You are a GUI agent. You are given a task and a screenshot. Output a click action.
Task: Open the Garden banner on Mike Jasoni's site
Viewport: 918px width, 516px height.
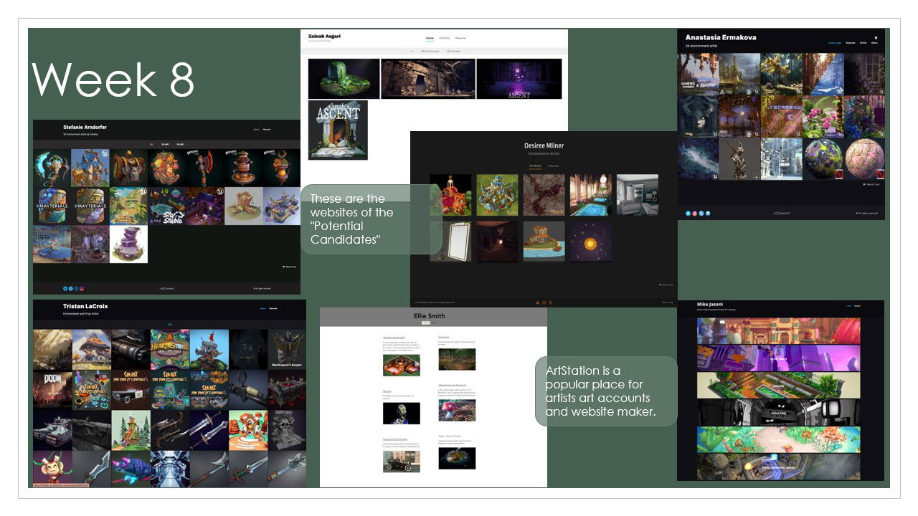click(x=778, y=384)
